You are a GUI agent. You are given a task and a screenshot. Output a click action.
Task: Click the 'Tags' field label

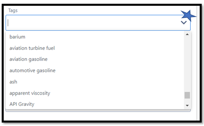[13, 10]
